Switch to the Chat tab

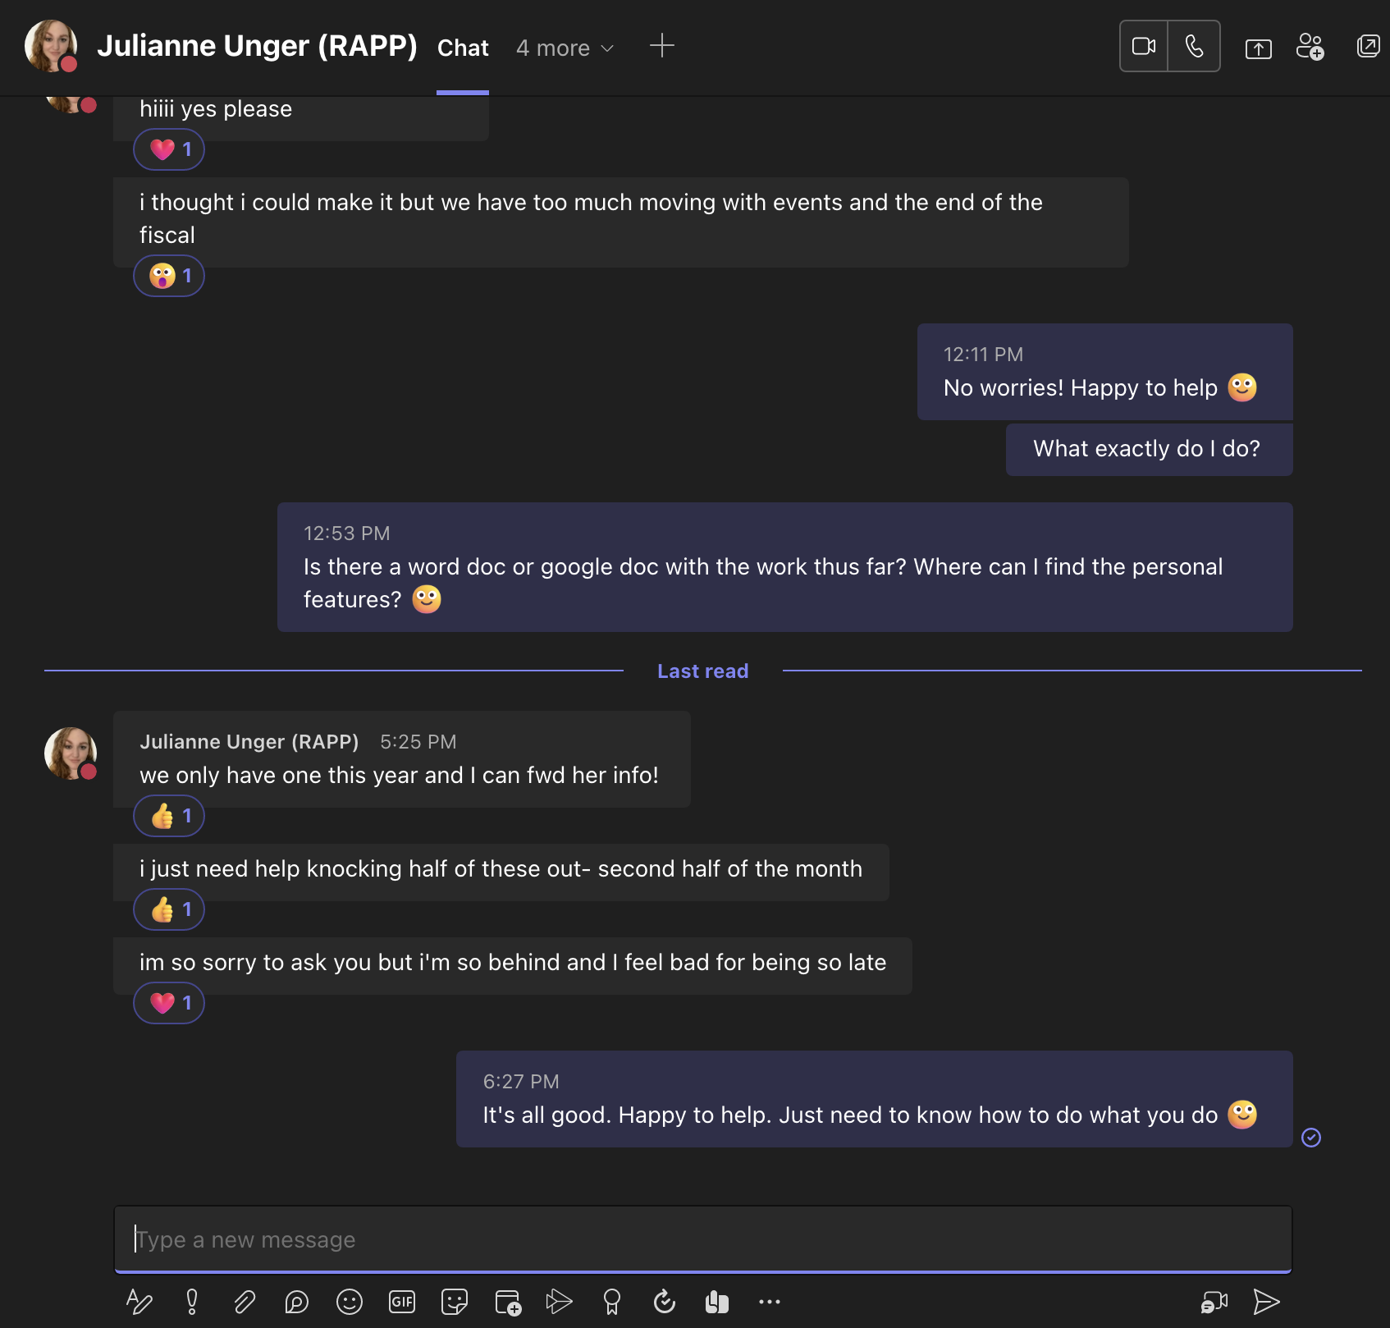click(463, 48)
